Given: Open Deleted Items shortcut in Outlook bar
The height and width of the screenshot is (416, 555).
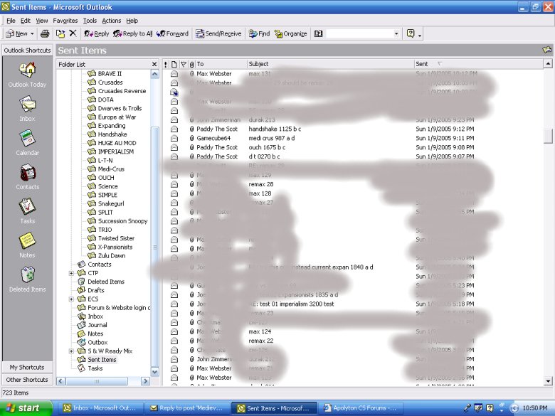Looking at the screenshot, I should tap(27, 276).
